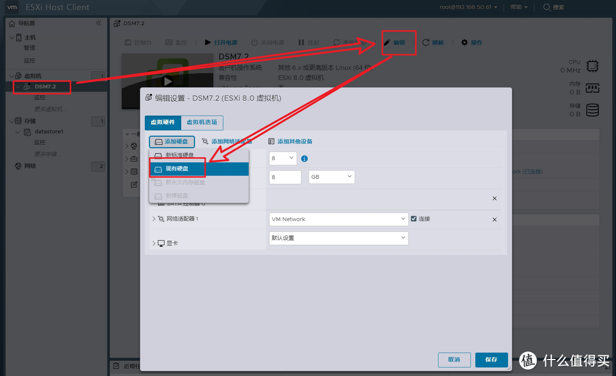Click the Add hard disk button
616x376 pixels.
click(172, 141)
